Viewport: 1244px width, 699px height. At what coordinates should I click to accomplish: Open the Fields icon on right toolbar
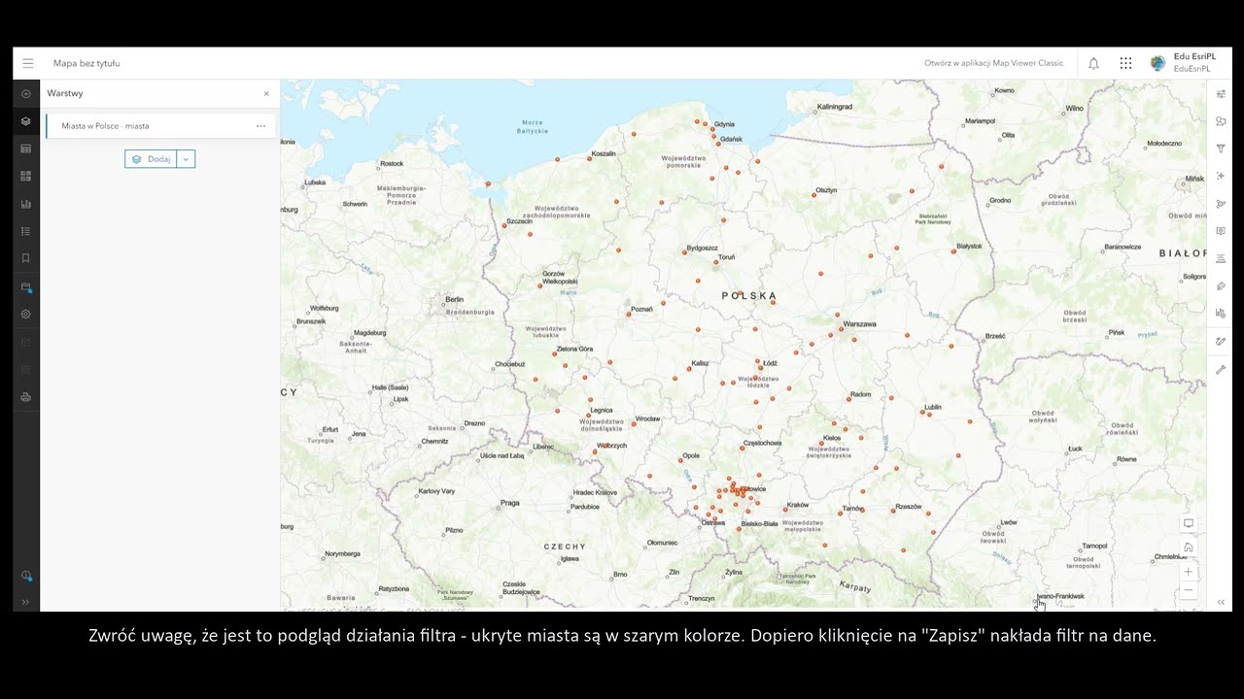(x=1221, y=258)
